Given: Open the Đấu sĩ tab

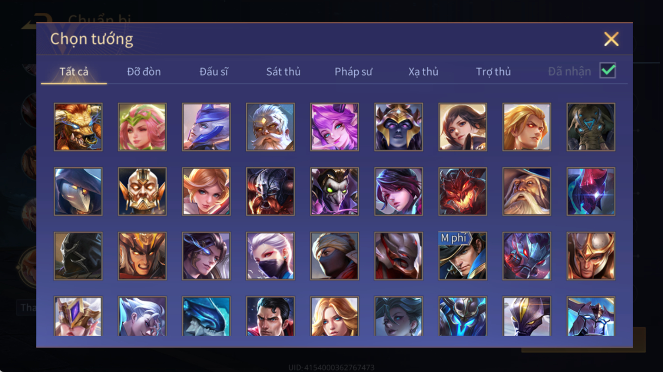Looking at the screenshot, I should pos(214,72).
